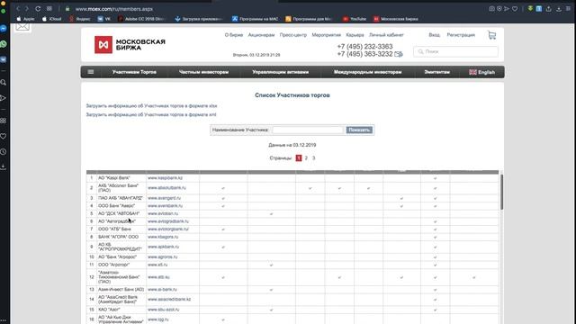Reload the page using the refresh icon
The height and width of the screenshot is (324, 576).
pyautogui.click(x=38, y=8)
